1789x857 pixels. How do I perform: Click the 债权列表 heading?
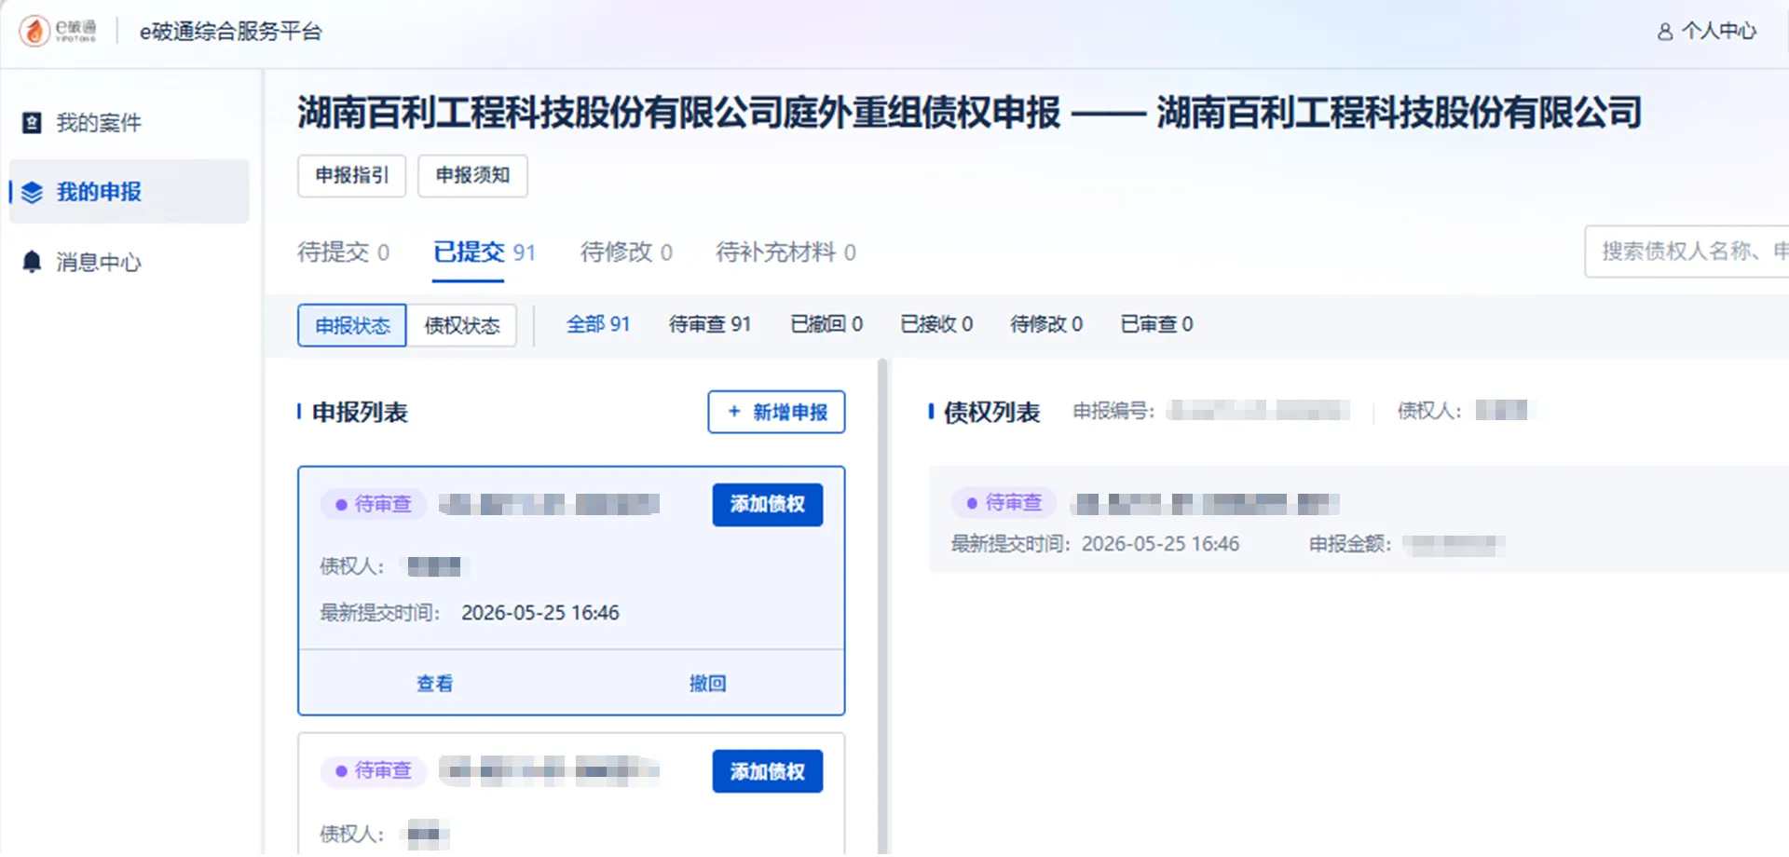point(991,412)
